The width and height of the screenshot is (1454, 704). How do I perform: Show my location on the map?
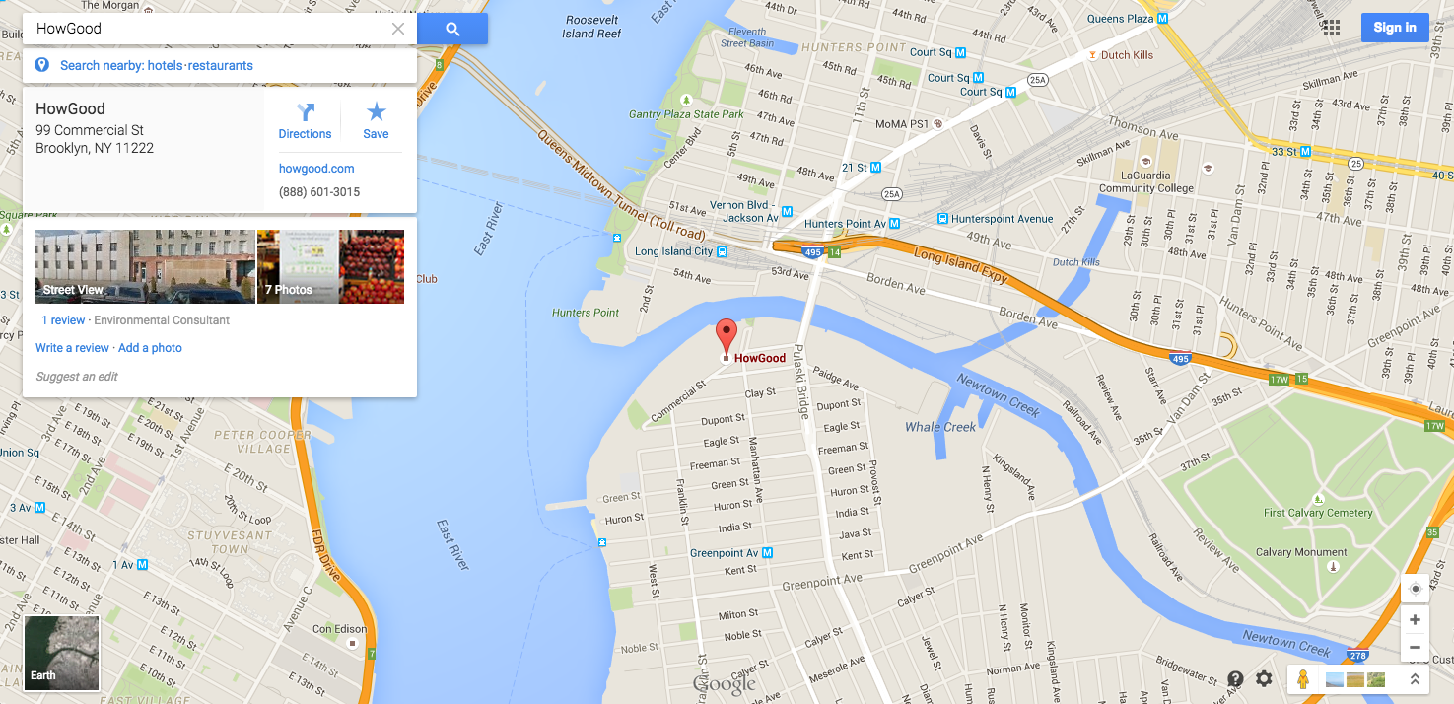pyautogui.click(x=1415, y=589)
